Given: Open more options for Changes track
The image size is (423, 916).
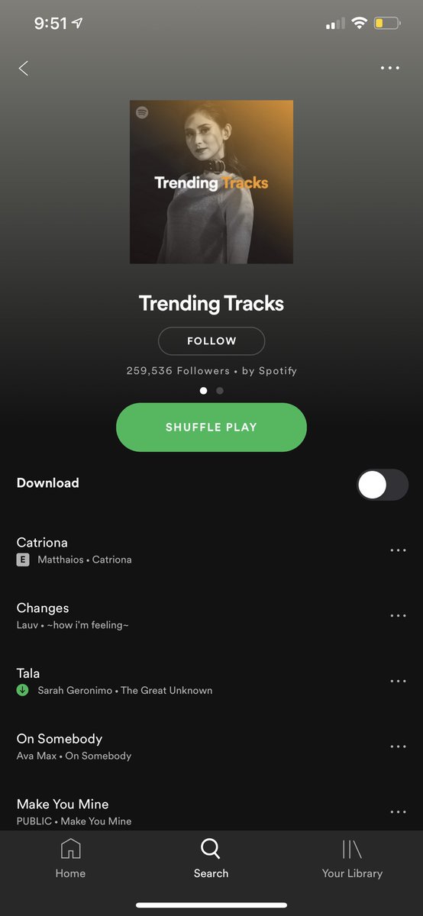Looking at the screenshot, I should tap(398, 616).
